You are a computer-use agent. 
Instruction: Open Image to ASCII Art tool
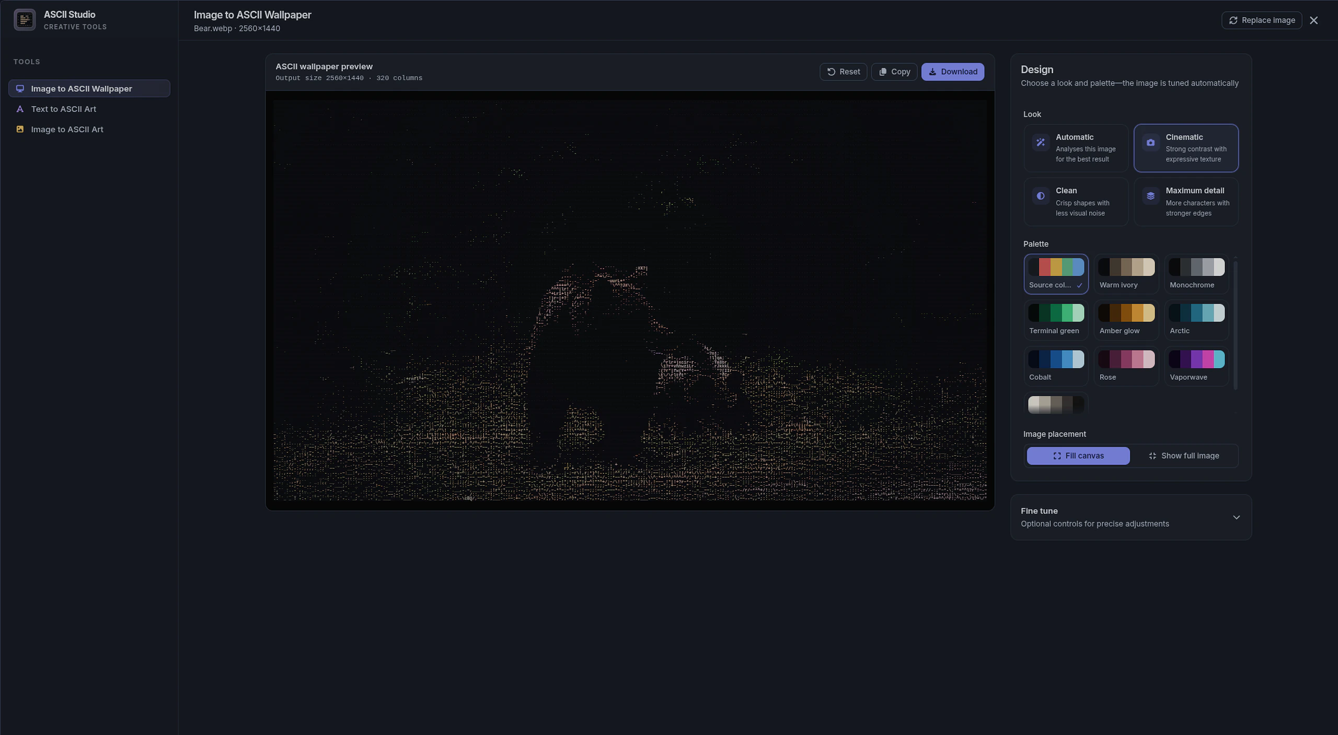coord(89,129)
